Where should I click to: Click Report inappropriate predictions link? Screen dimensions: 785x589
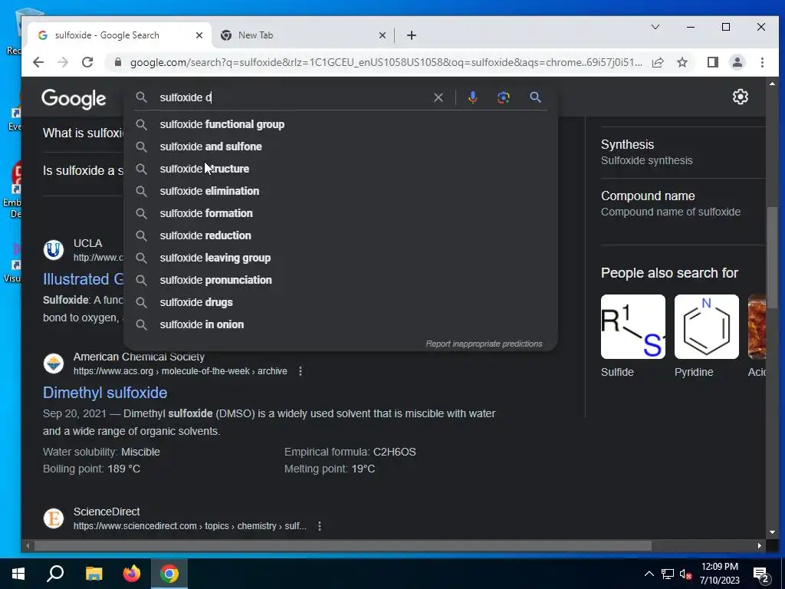pyautogui.click(x=484, y=344)
